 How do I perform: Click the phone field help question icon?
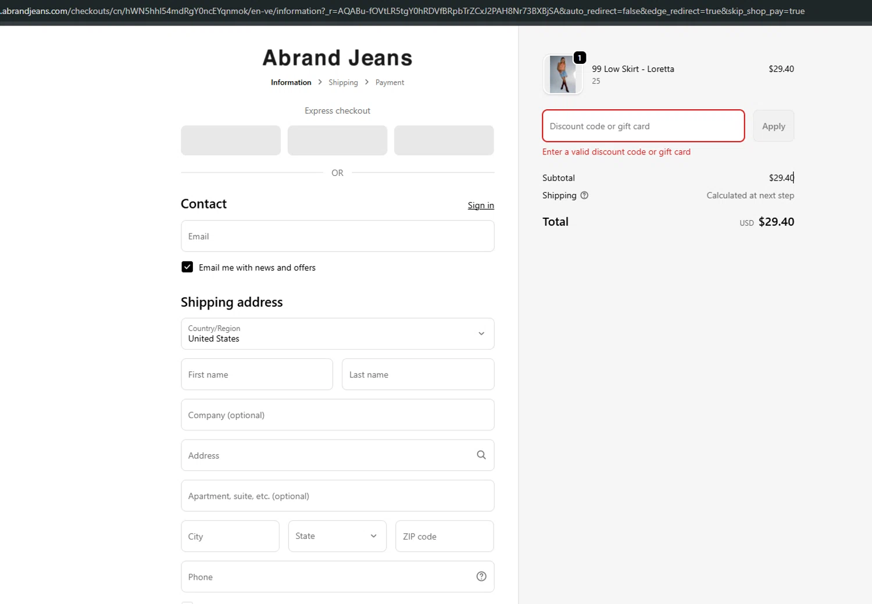pyautogui.click(x=481, y=576)
